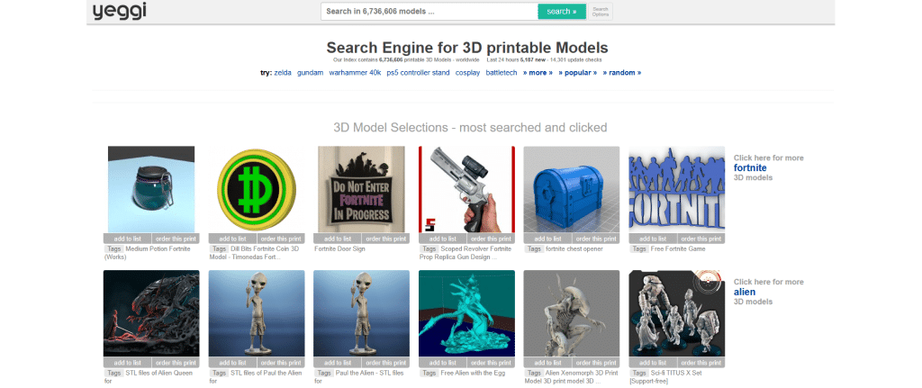The image size is (922, 388).
Task: Open popular searches link
Action: (577, 73)
